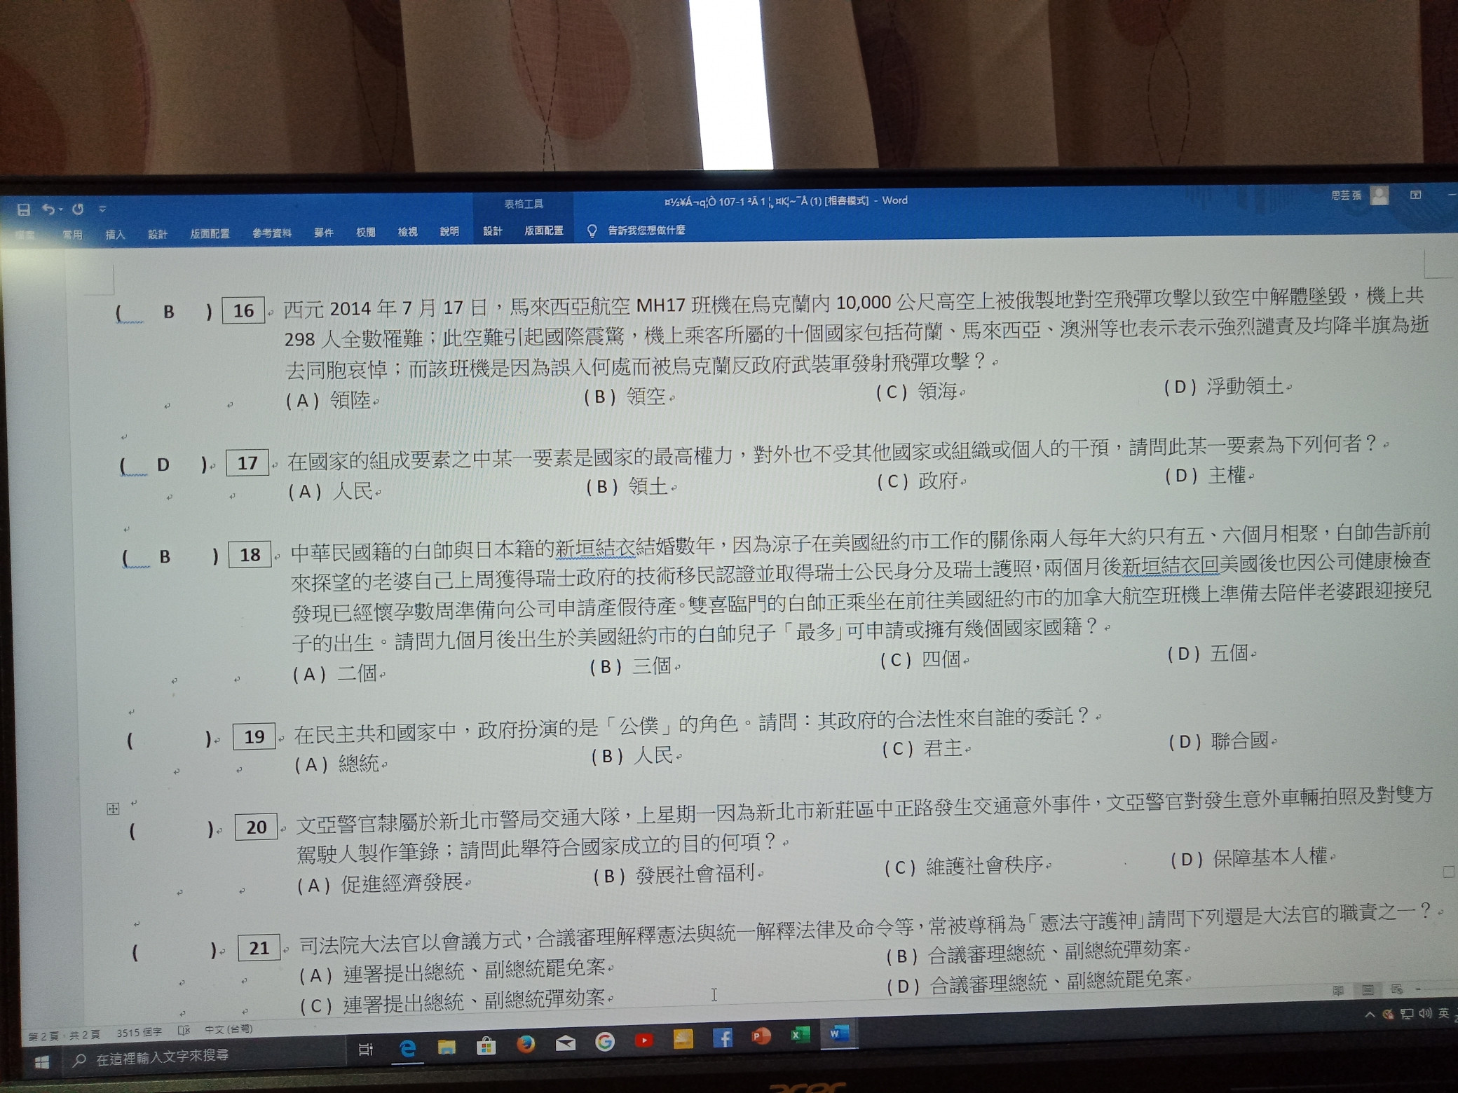
Task: Click the underlined name 新垣結衣 in question 18
Action: coord(596,549)
